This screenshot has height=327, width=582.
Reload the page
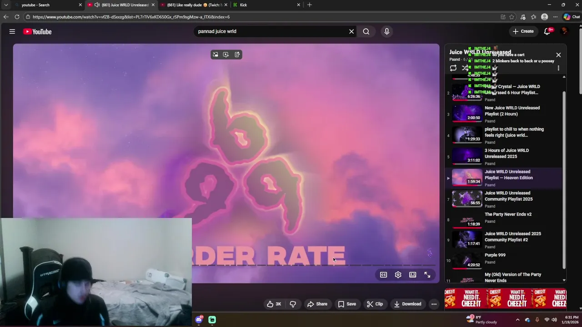pos(17,17)
